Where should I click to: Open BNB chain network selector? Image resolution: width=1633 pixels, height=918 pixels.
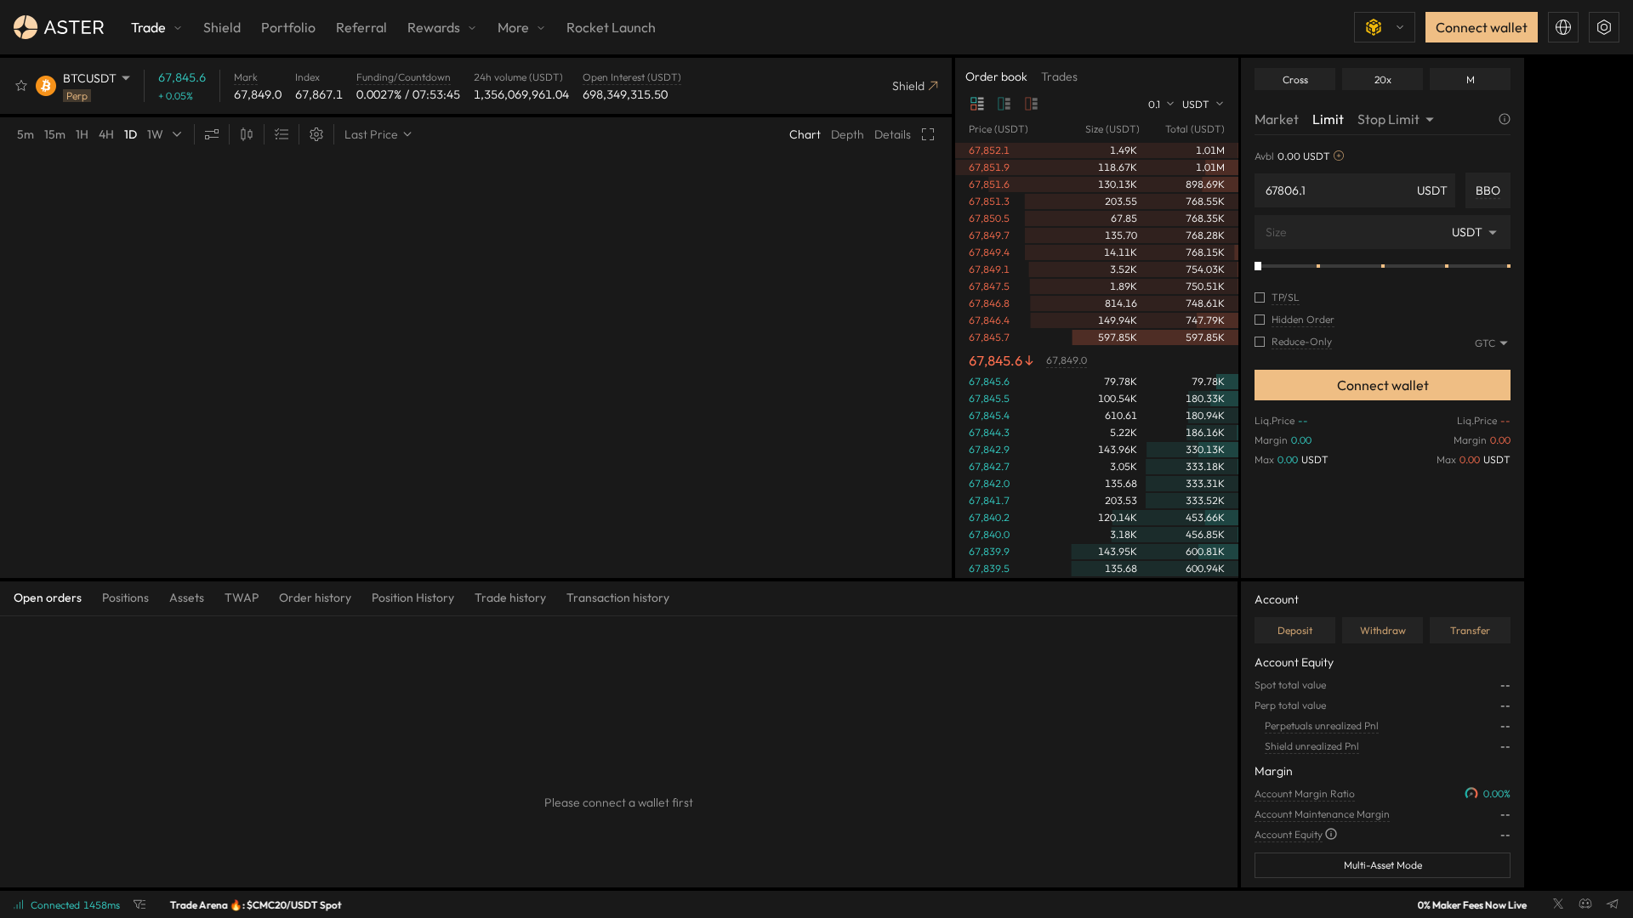tap(1385, 27)
